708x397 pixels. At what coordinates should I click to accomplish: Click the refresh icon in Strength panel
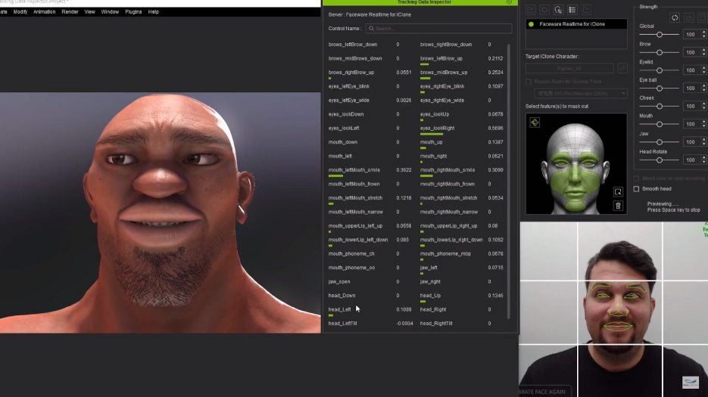675,17
